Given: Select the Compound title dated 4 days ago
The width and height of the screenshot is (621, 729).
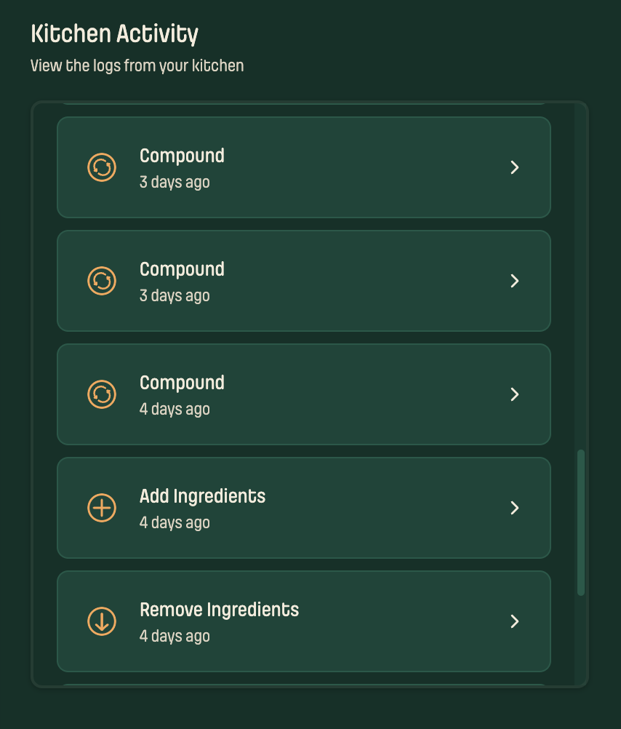Looking at the screenshot, I should click(x=182, y=383).
